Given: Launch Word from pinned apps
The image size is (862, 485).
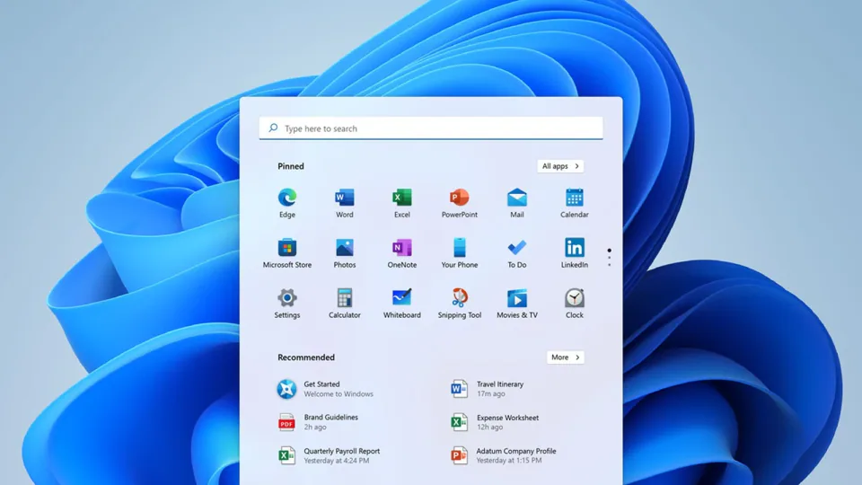Looking at the screenshot, I should pos(345,198).
